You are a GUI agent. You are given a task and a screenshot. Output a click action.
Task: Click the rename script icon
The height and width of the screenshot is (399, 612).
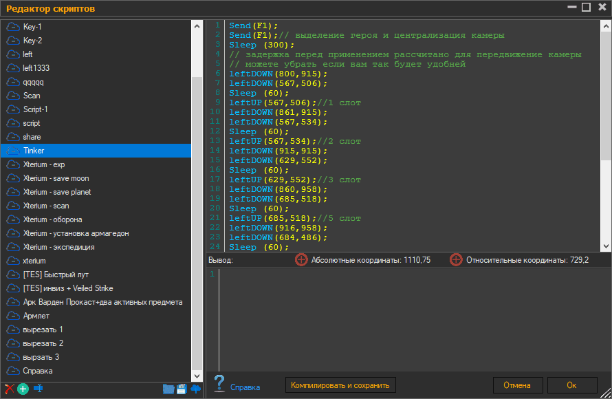[x=39, y=389]
